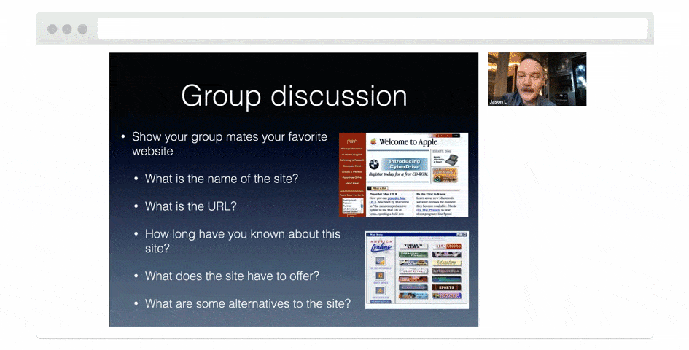Click the browser address bar field
The image size is (689, 350).
tap(373, 28)
